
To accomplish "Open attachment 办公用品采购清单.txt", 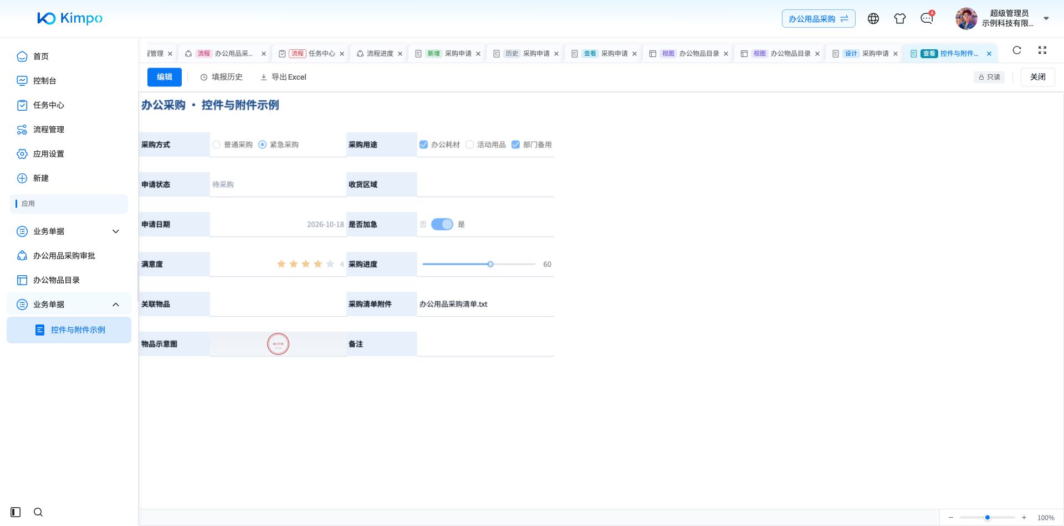I will tap(453, 304).
